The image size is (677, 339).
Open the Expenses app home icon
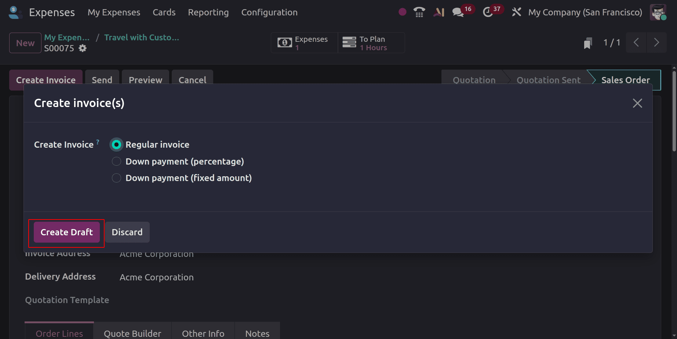15,12
